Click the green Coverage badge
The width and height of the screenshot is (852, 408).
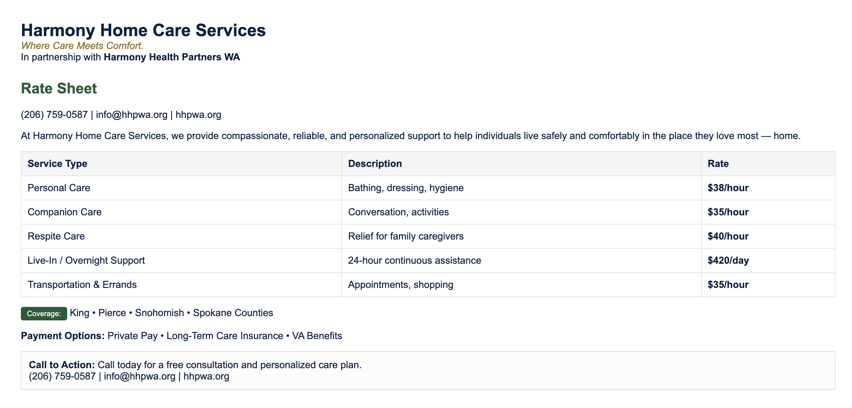44,314
